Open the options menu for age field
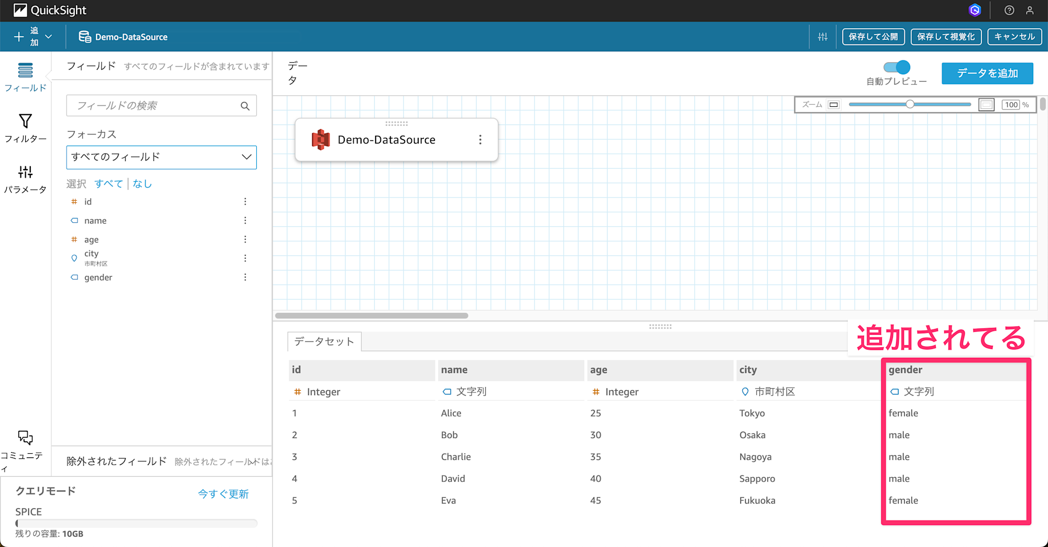 (x=245, y=239)
